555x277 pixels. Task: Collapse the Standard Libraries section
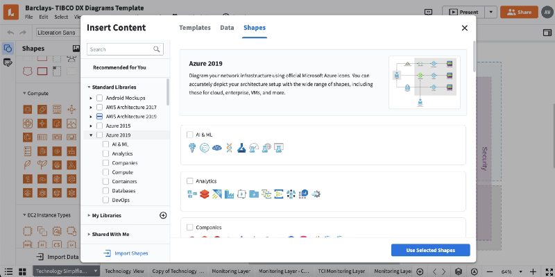tap(89, 87)
